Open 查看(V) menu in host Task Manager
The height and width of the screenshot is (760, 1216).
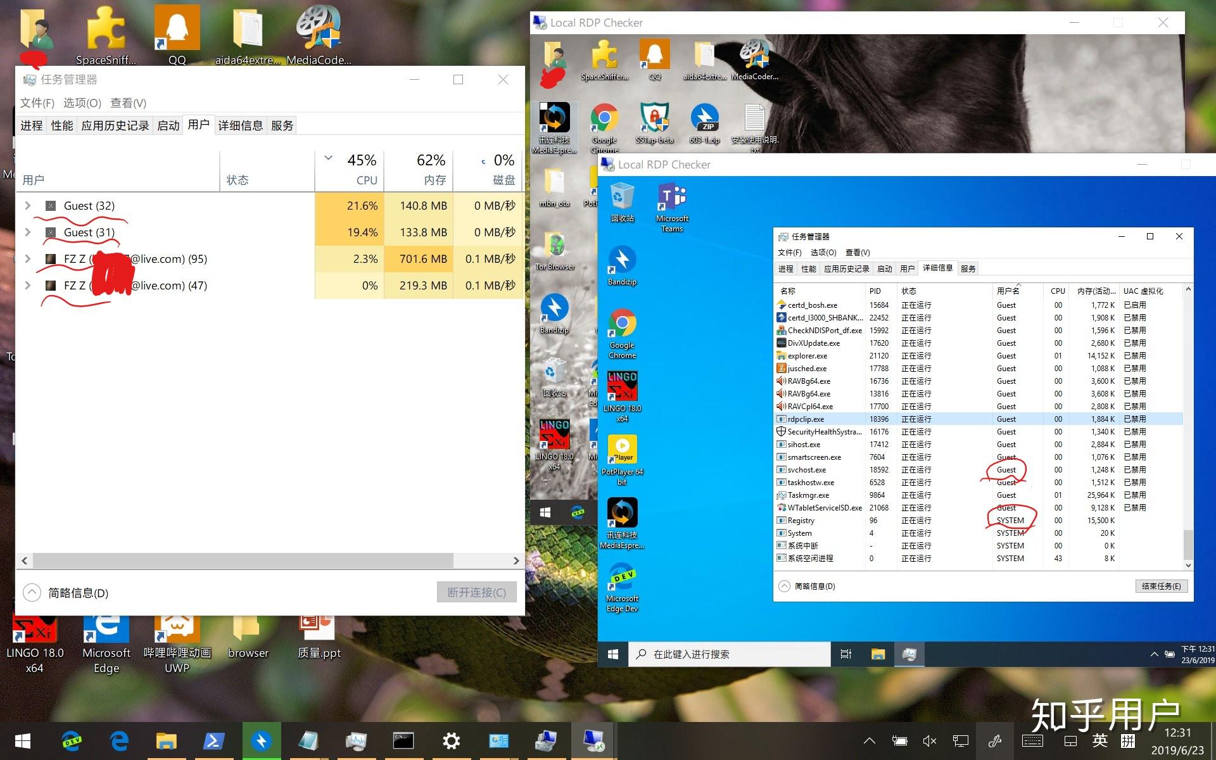pos(128,103)
